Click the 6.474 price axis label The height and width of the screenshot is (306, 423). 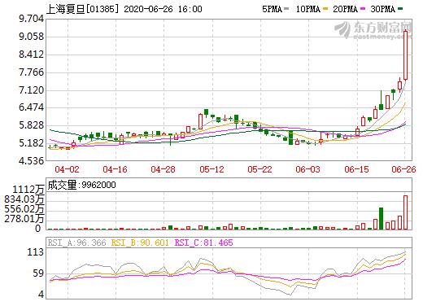(31, 107)
